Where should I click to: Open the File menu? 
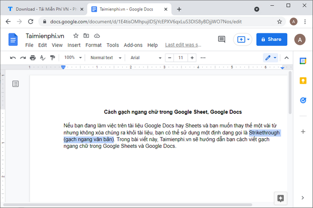pyautogui.click(x=29, y=45)
